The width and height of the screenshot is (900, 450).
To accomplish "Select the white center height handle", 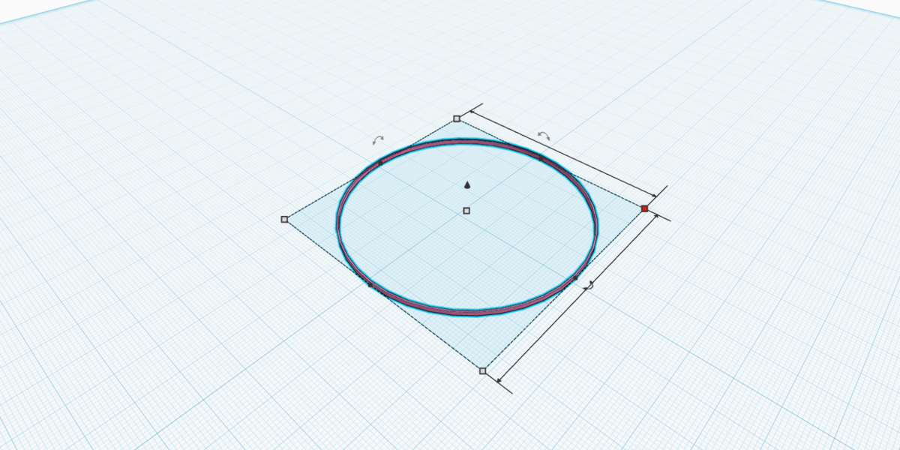I will (466, 211).
